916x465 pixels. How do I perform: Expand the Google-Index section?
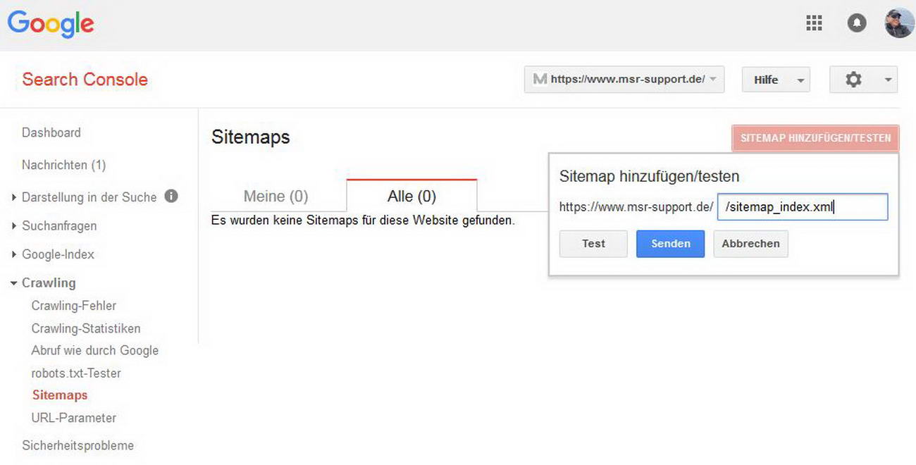[x=58, y=254]
